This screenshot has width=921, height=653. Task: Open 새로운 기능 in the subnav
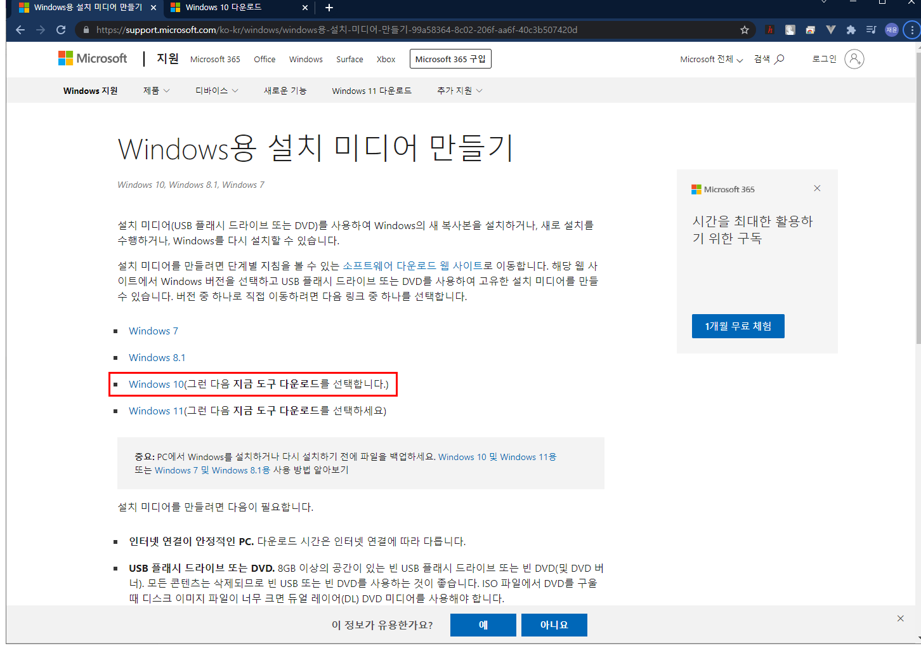coord(285,91)
